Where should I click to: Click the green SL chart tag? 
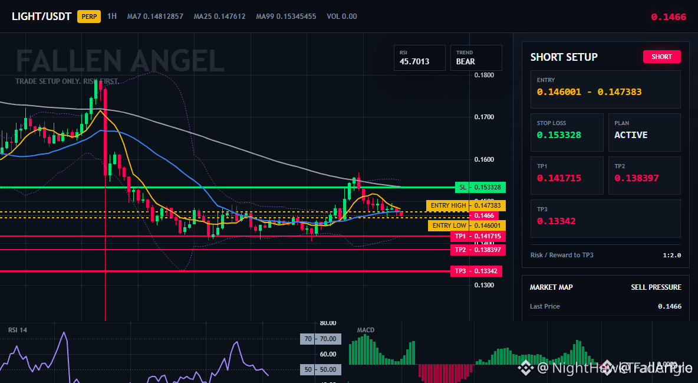[480, 187]
